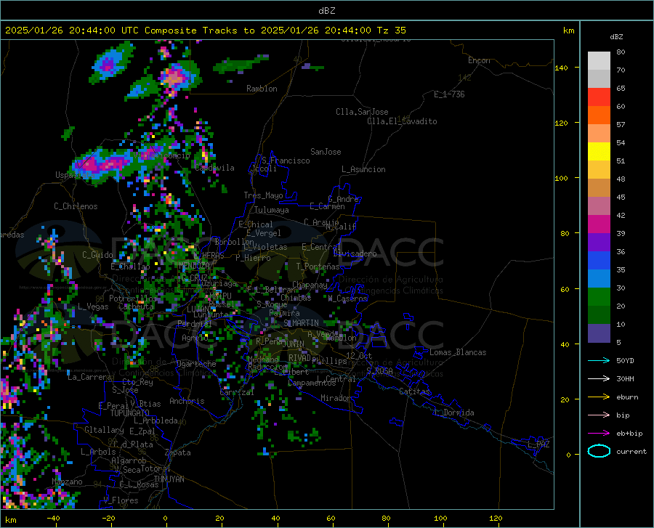
Task: Click the L_Dormida label on map
Action: coord(453,413)
